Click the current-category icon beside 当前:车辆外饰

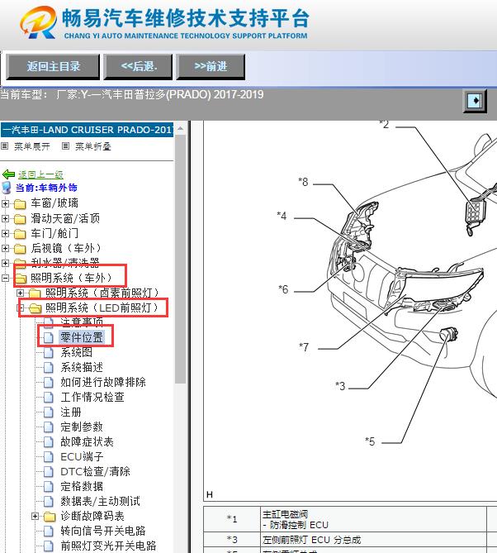7,188
